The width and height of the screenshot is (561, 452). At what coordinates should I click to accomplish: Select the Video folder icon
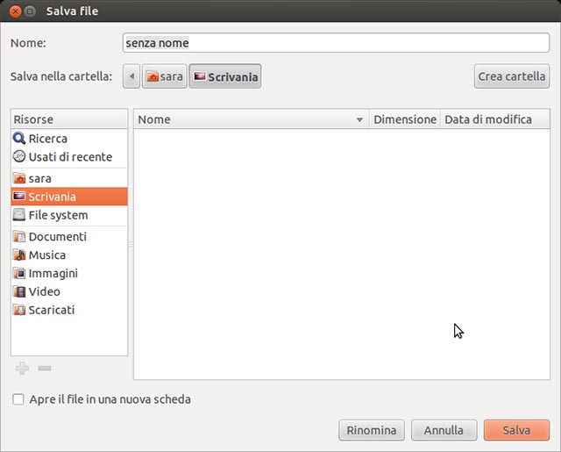19,292
